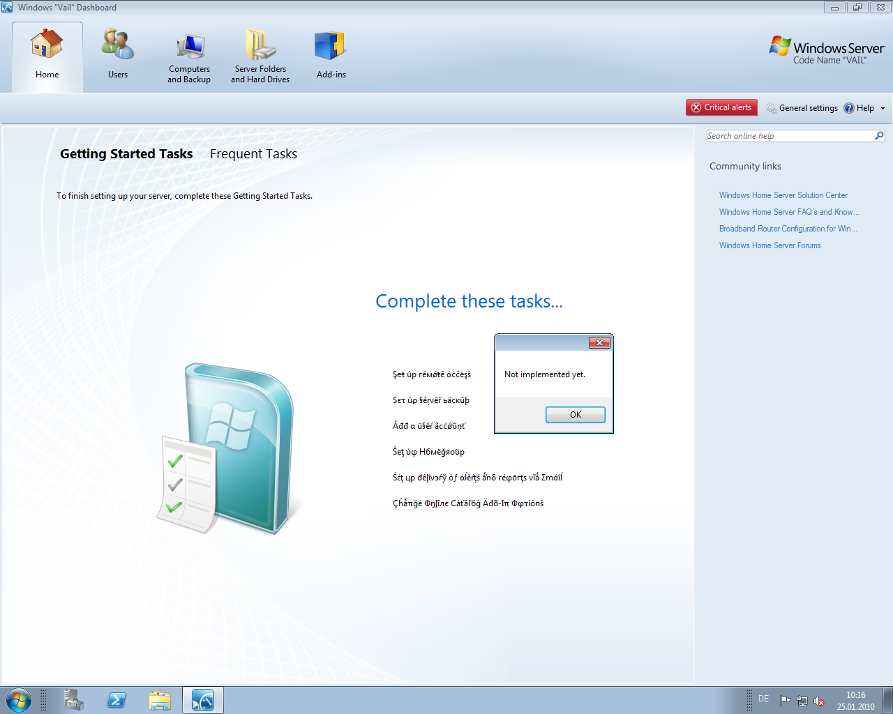Select the Set up remote access task
The height and width of the screenshot is (714, 893).
[432, 374]
